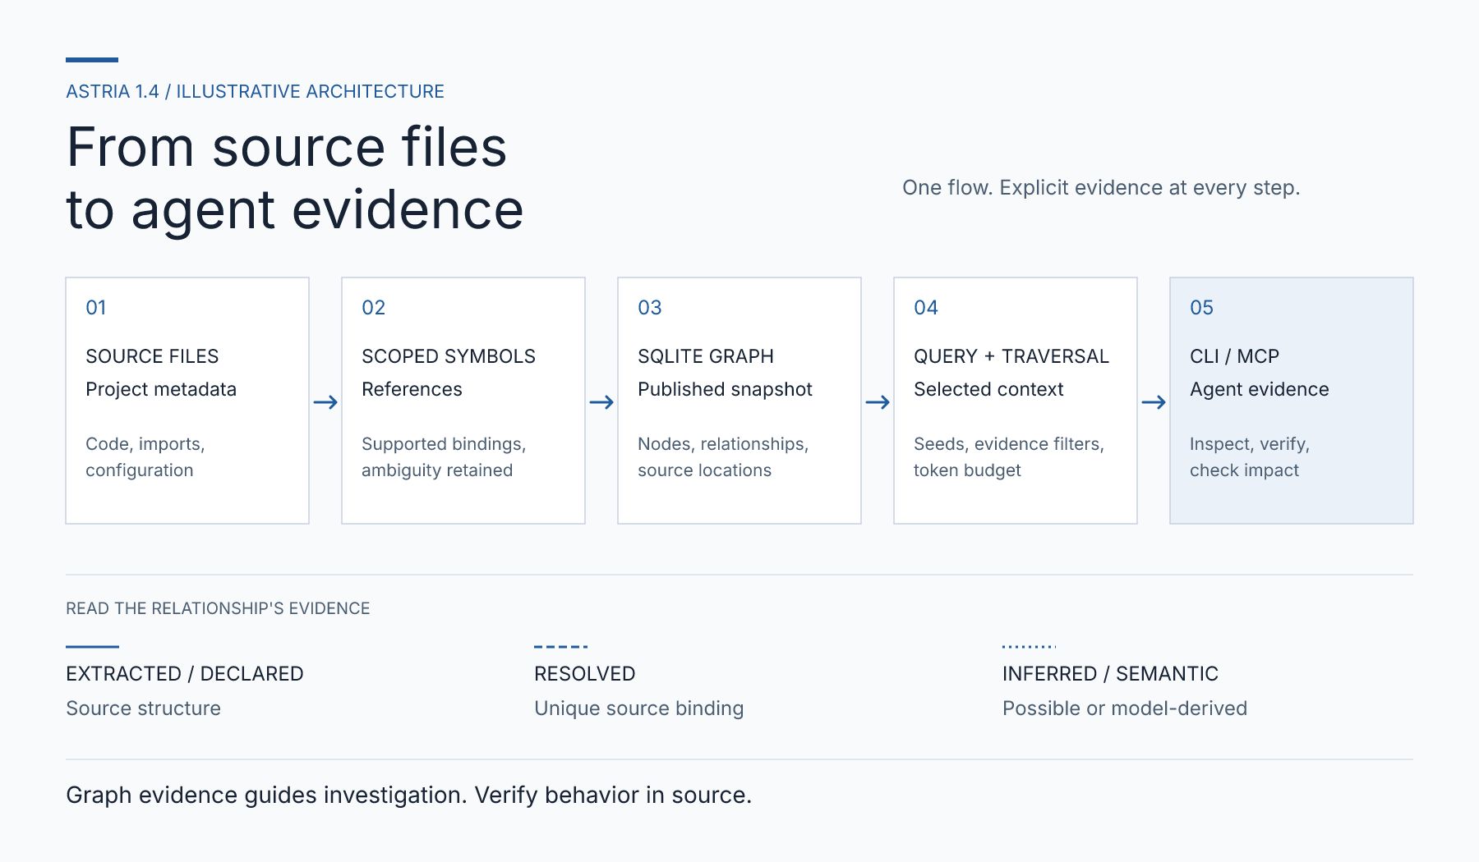Click 'Graph evidence guides investigation' footer sentence

[x=266, y=795]
